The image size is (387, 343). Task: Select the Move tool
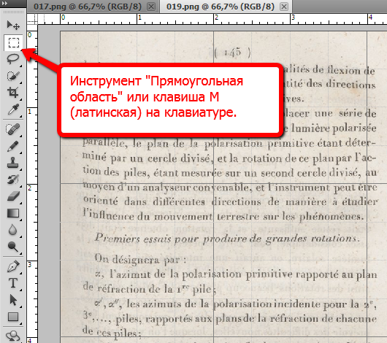coord(13,25)
